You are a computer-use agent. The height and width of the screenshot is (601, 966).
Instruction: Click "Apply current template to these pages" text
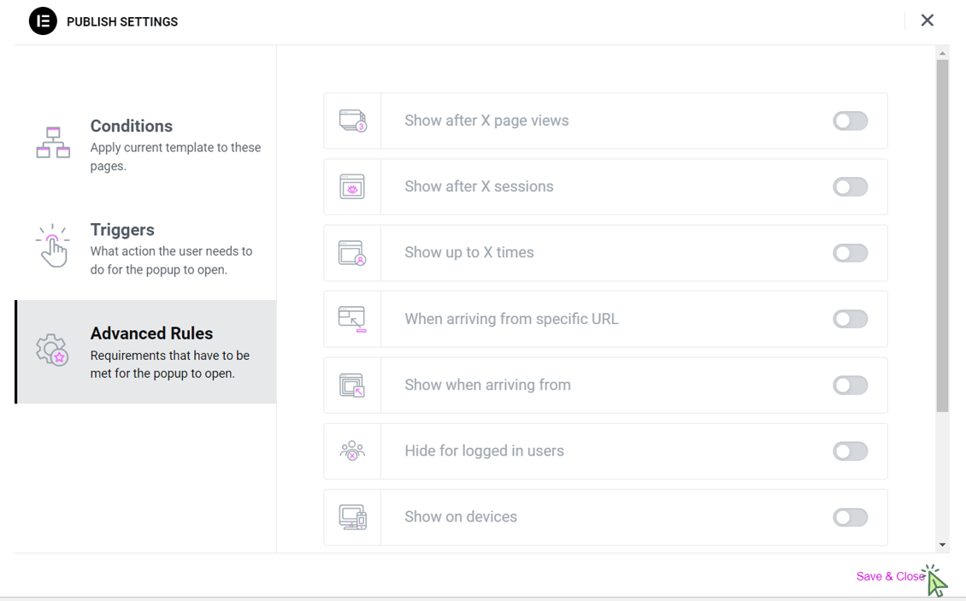point(175,156)
